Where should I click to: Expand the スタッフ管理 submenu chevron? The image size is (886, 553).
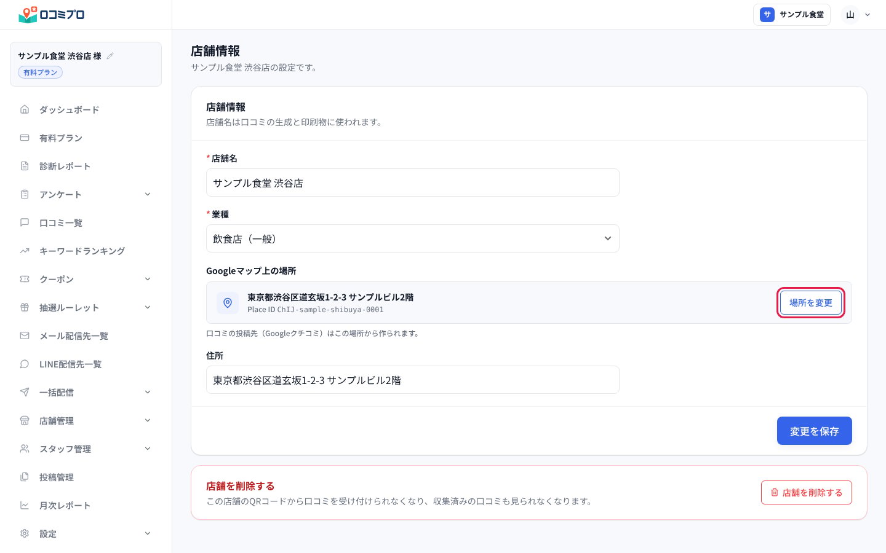[148, 449]
